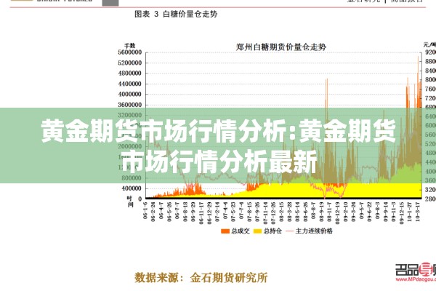Click the 09-2-10 date label
This screenshot has width=436, height=291.
coord(346,212)
